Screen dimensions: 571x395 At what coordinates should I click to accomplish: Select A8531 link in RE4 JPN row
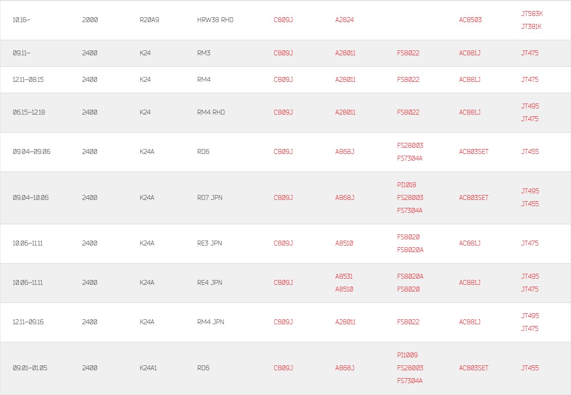(344, 276)
